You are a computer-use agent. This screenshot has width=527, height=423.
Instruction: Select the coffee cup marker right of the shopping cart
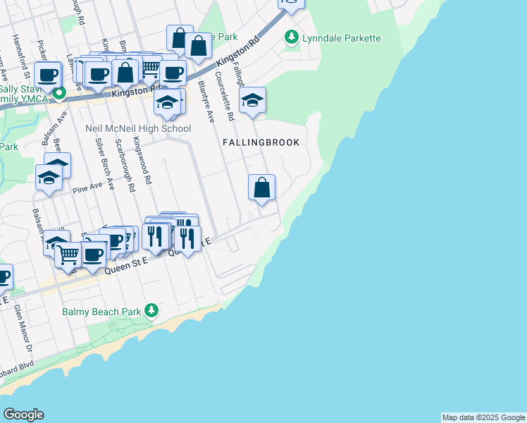173,75
